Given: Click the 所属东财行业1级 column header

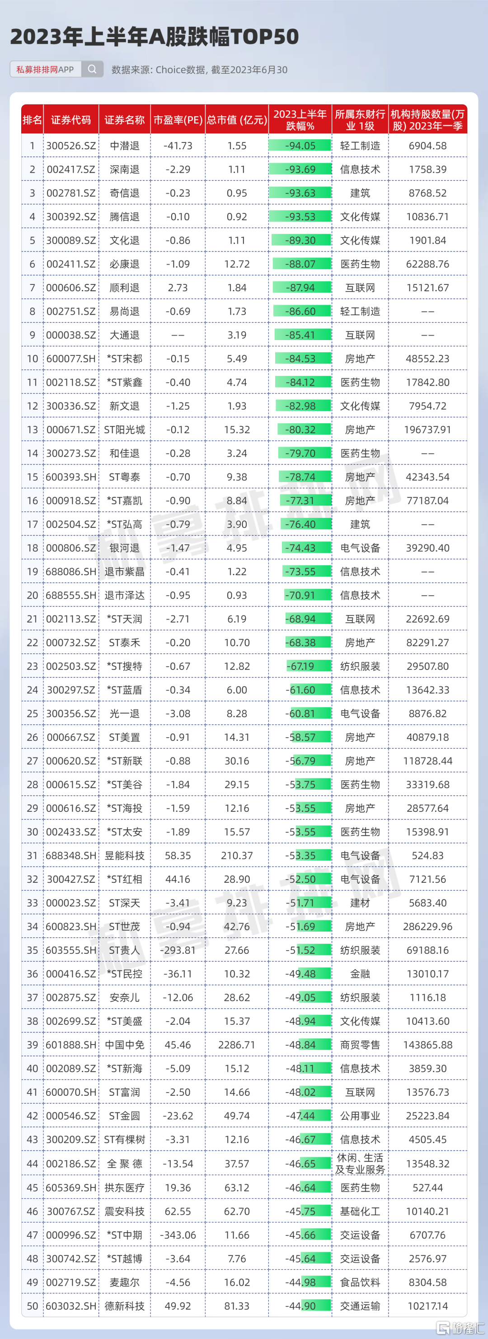Looking at the screenshot, I should 360,119.
